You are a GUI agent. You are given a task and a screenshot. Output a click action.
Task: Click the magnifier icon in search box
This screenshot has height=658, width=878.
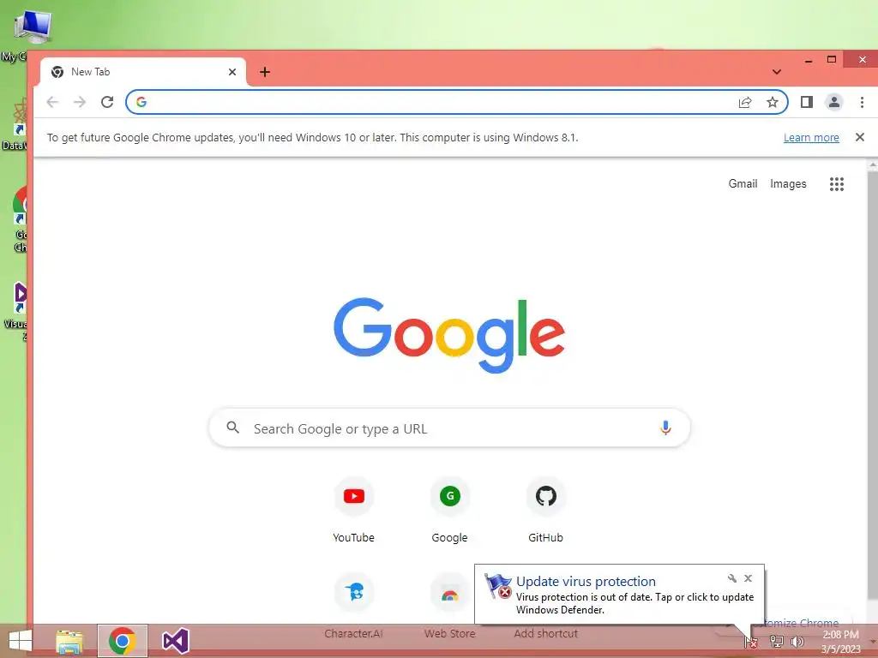pos(233,428)
